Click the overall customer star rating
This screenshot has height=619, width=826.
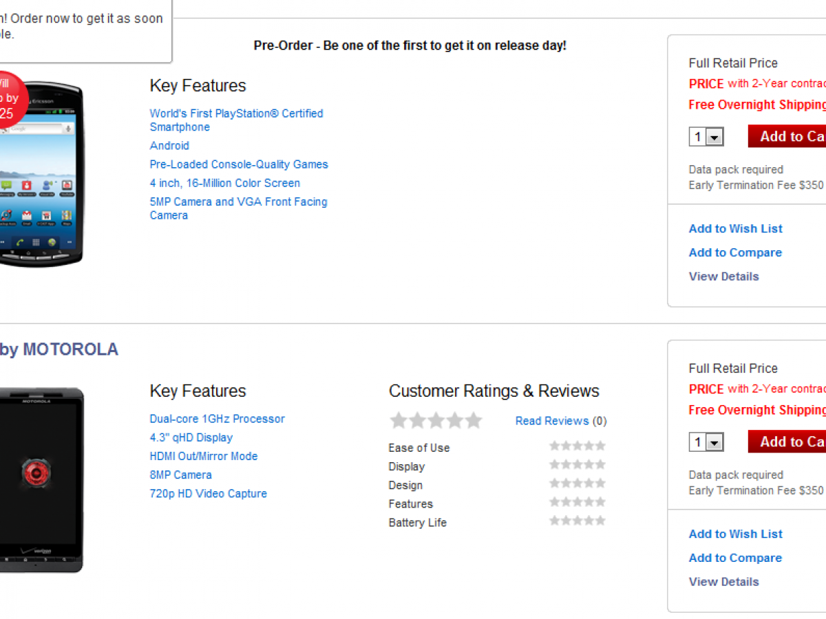(x=436, y=420)
